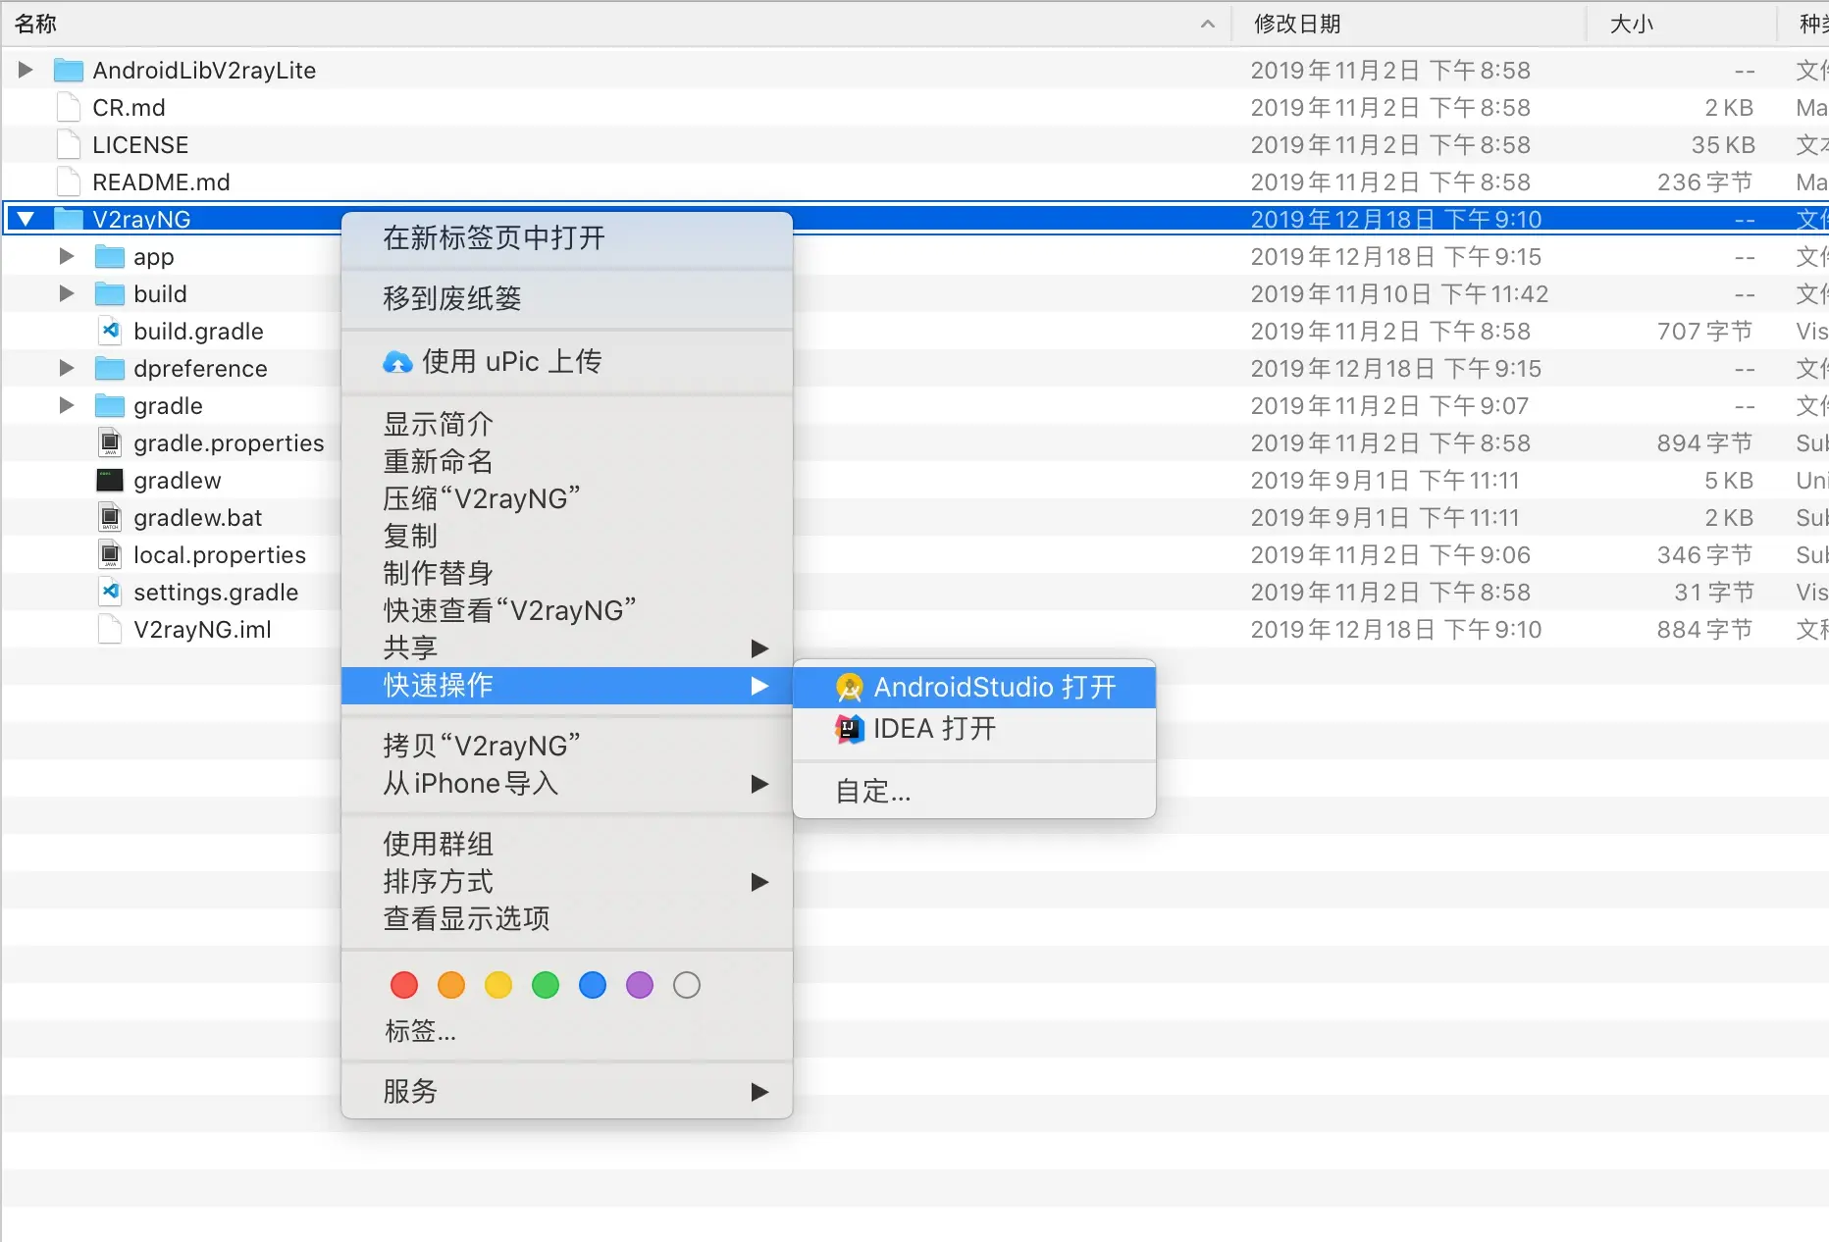1829x1242 pixels.
Task: Choose 在新标签页中打开 from context menu
Action: [x=567, y=238]
